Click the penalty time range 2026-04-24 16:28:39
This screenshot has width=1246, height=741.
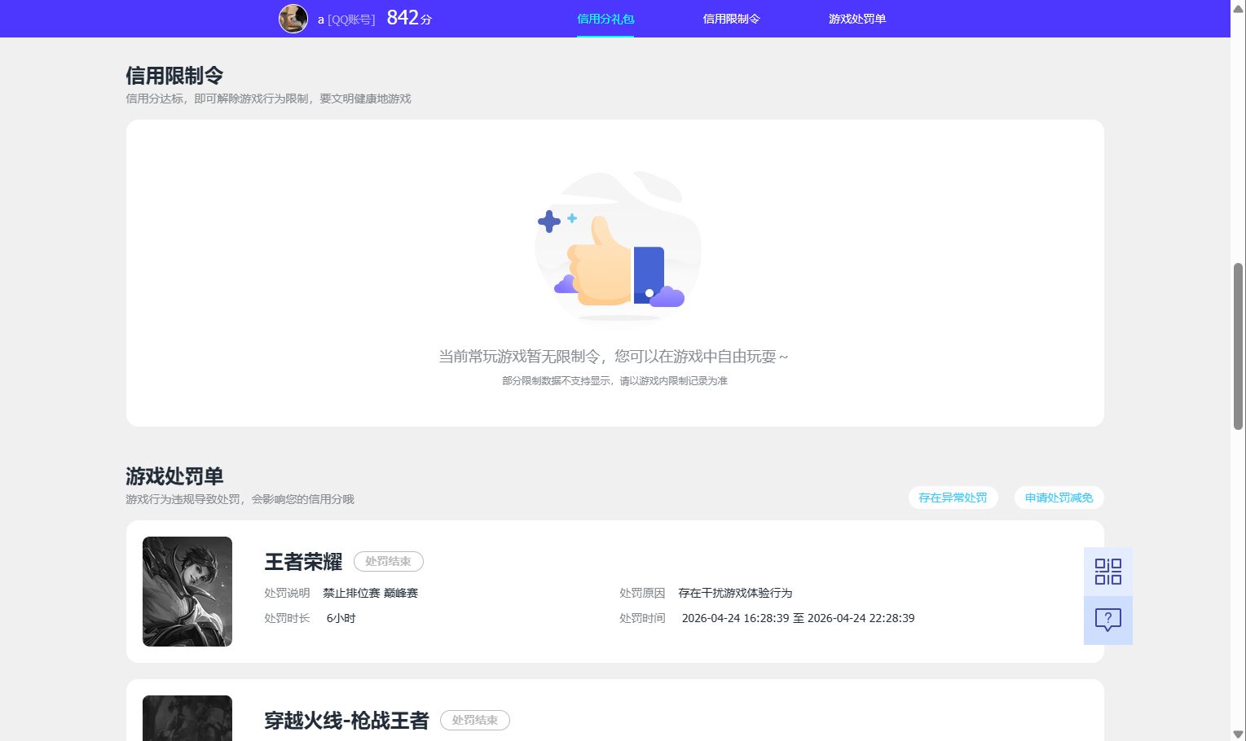click(798, 618)
